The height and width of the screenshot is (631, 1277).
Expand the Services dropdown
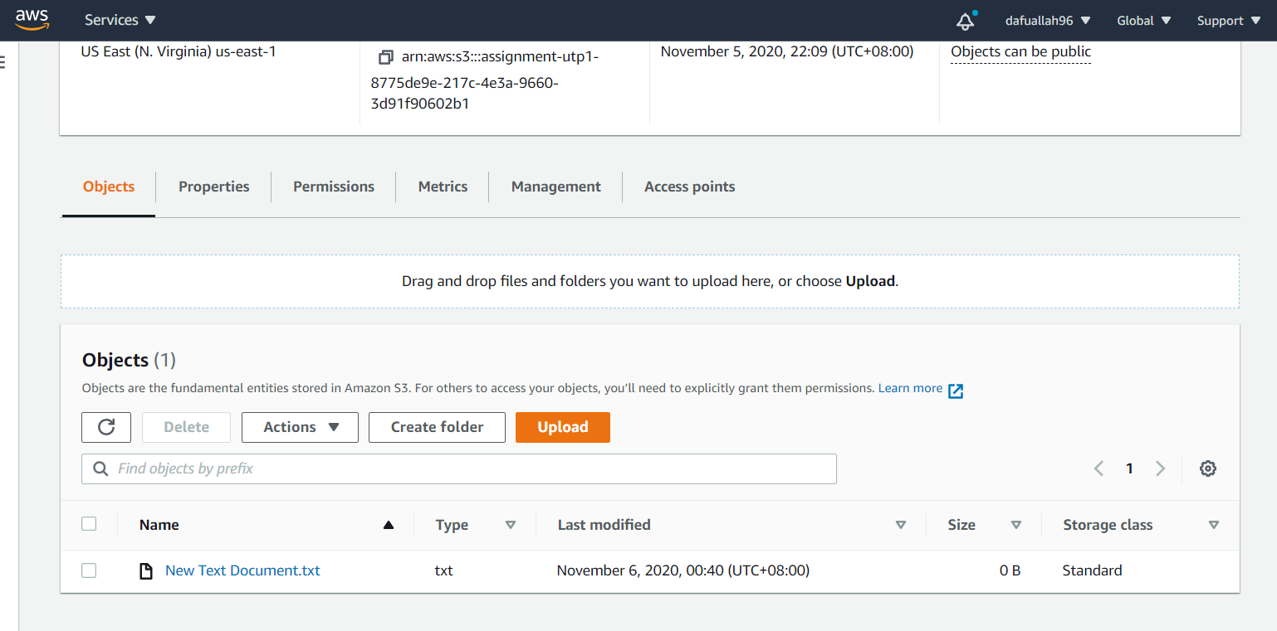tap(120, 20)
